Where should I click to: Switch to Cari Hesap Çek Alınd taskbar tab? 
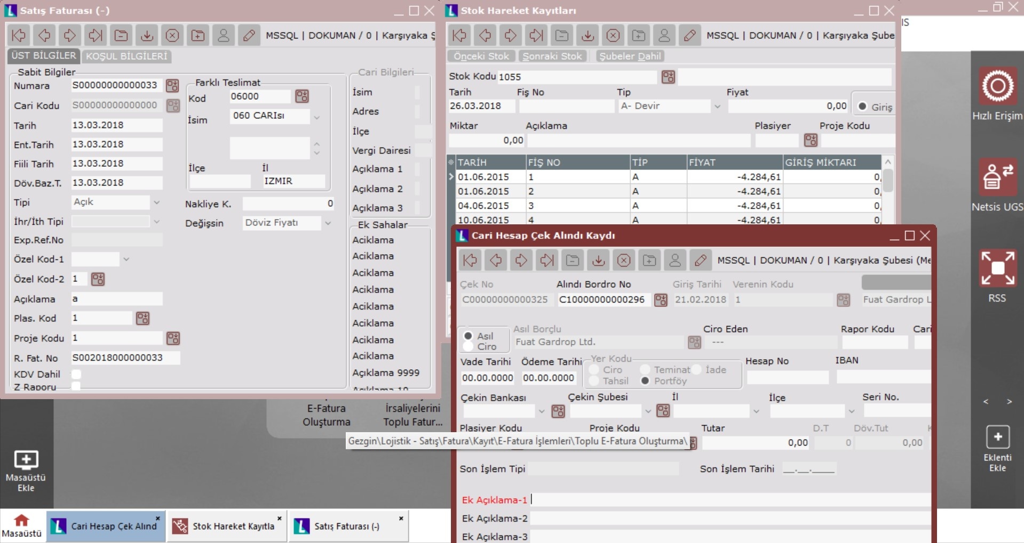[106, 526]
